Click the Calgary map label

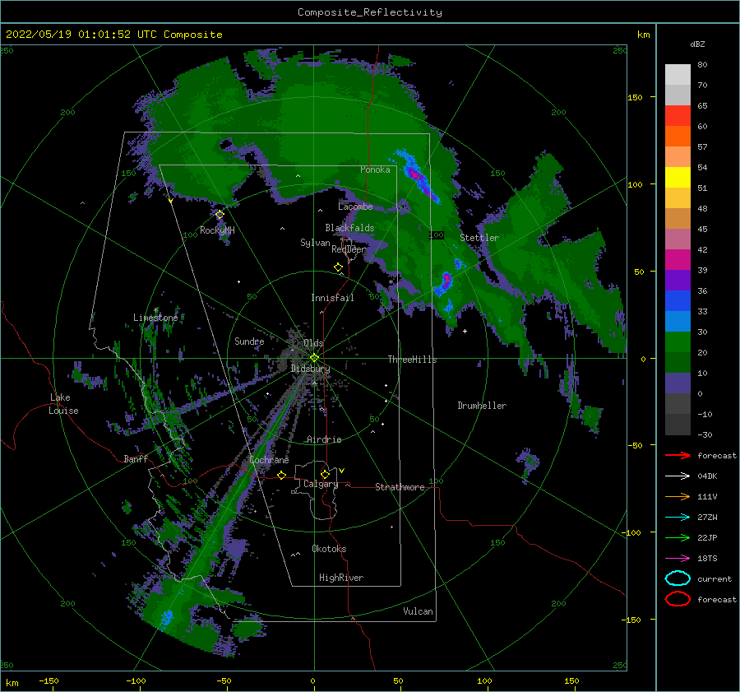coord(321,484)
